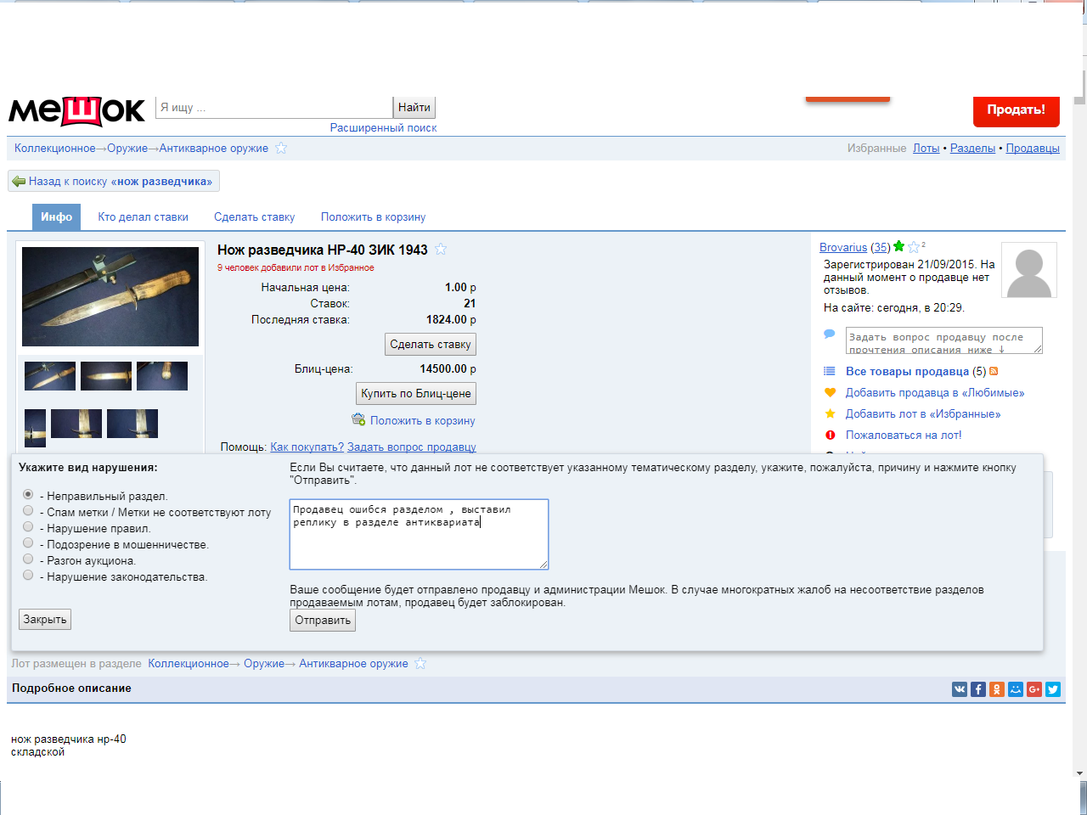Focus the question-to-seller text box
Screen dimensions: 1087x815
pos(943,340)
